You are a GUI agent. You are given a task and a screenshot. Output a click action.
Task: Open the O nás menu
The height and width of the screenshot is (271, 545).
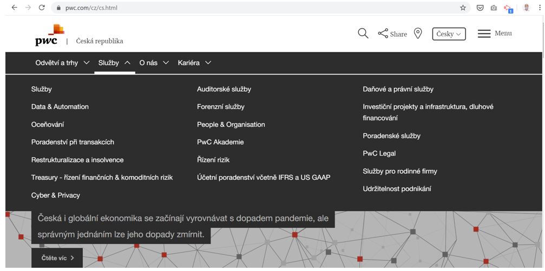pyautogui.click(x=154, y=63)
